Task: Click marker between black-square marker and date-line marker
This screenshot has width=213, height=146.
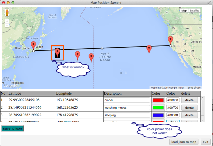Action: point(77,55)
